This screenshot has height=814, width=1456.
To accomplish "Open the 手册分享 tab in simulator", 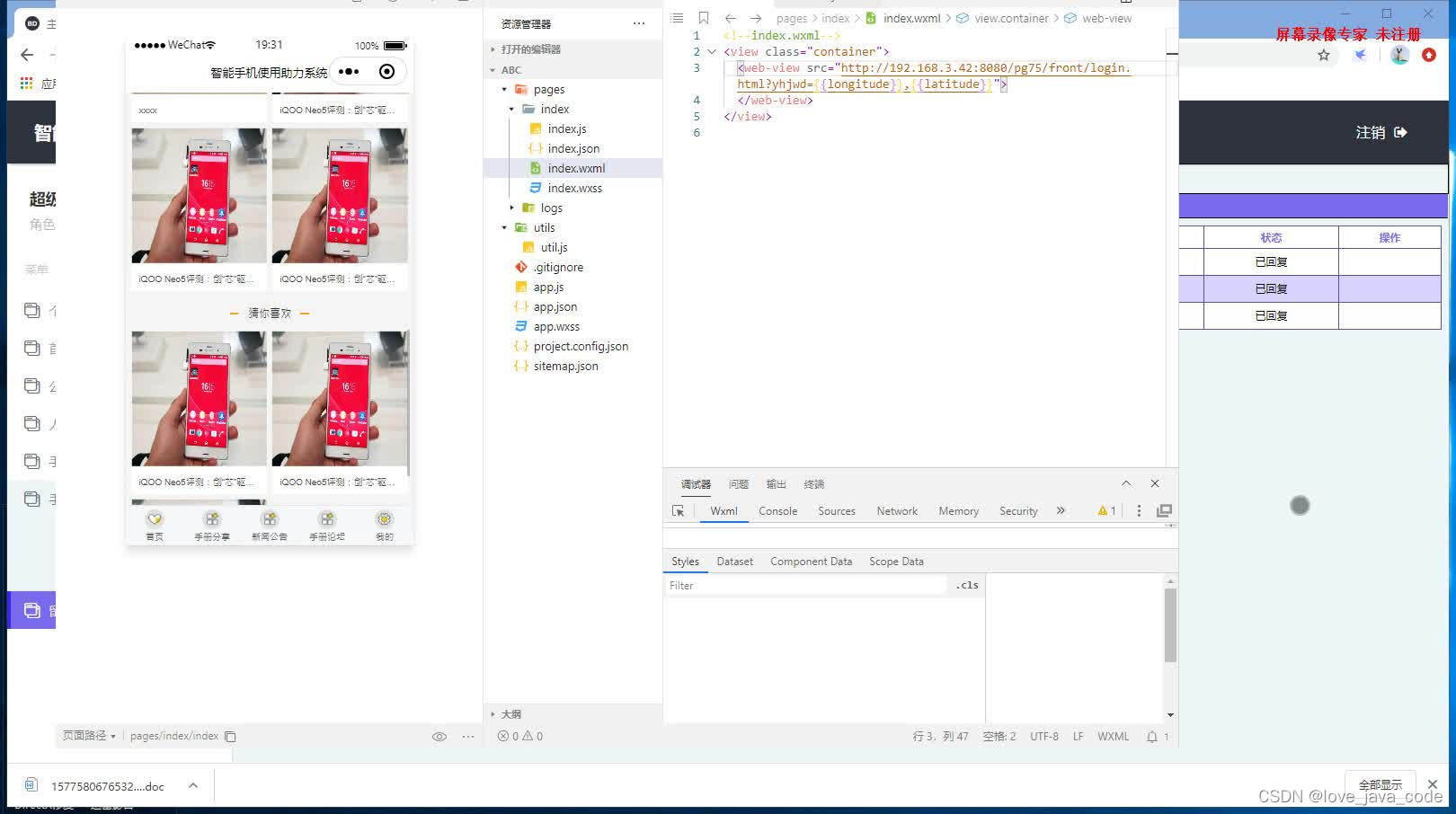I will pos(212,526).
